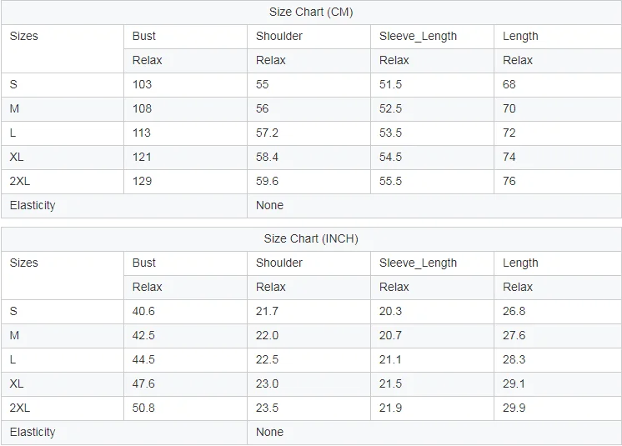Select the Shoulder header in INCH chart
622x446 pixels.
pos(279,263)
